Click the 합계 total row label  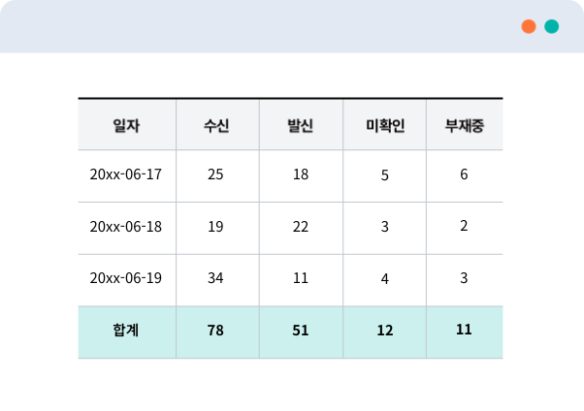click(126, 331)
